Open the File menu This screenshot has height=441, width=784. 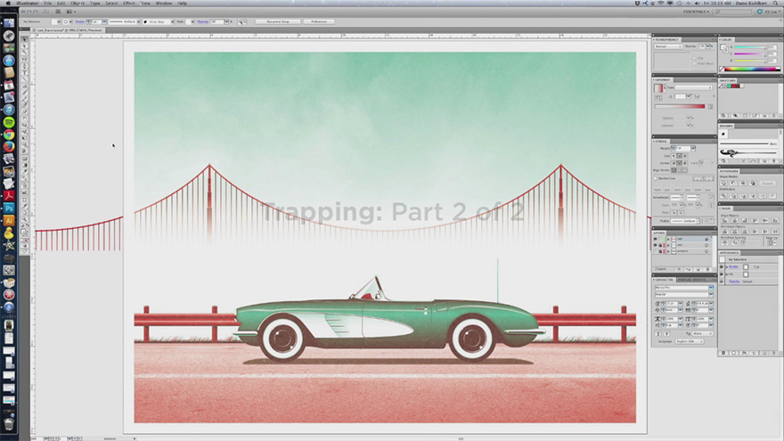pyautogui.click(x=47, y=3)
